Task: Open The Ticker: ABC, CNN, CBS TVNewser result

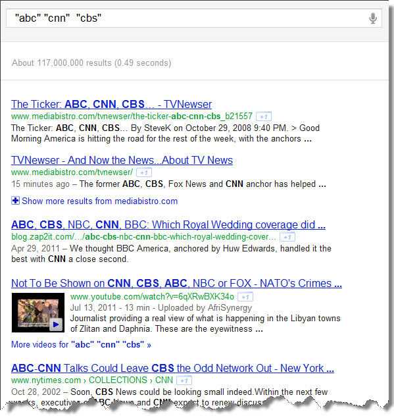Action: pyautogui.click(x=111, y=104)
